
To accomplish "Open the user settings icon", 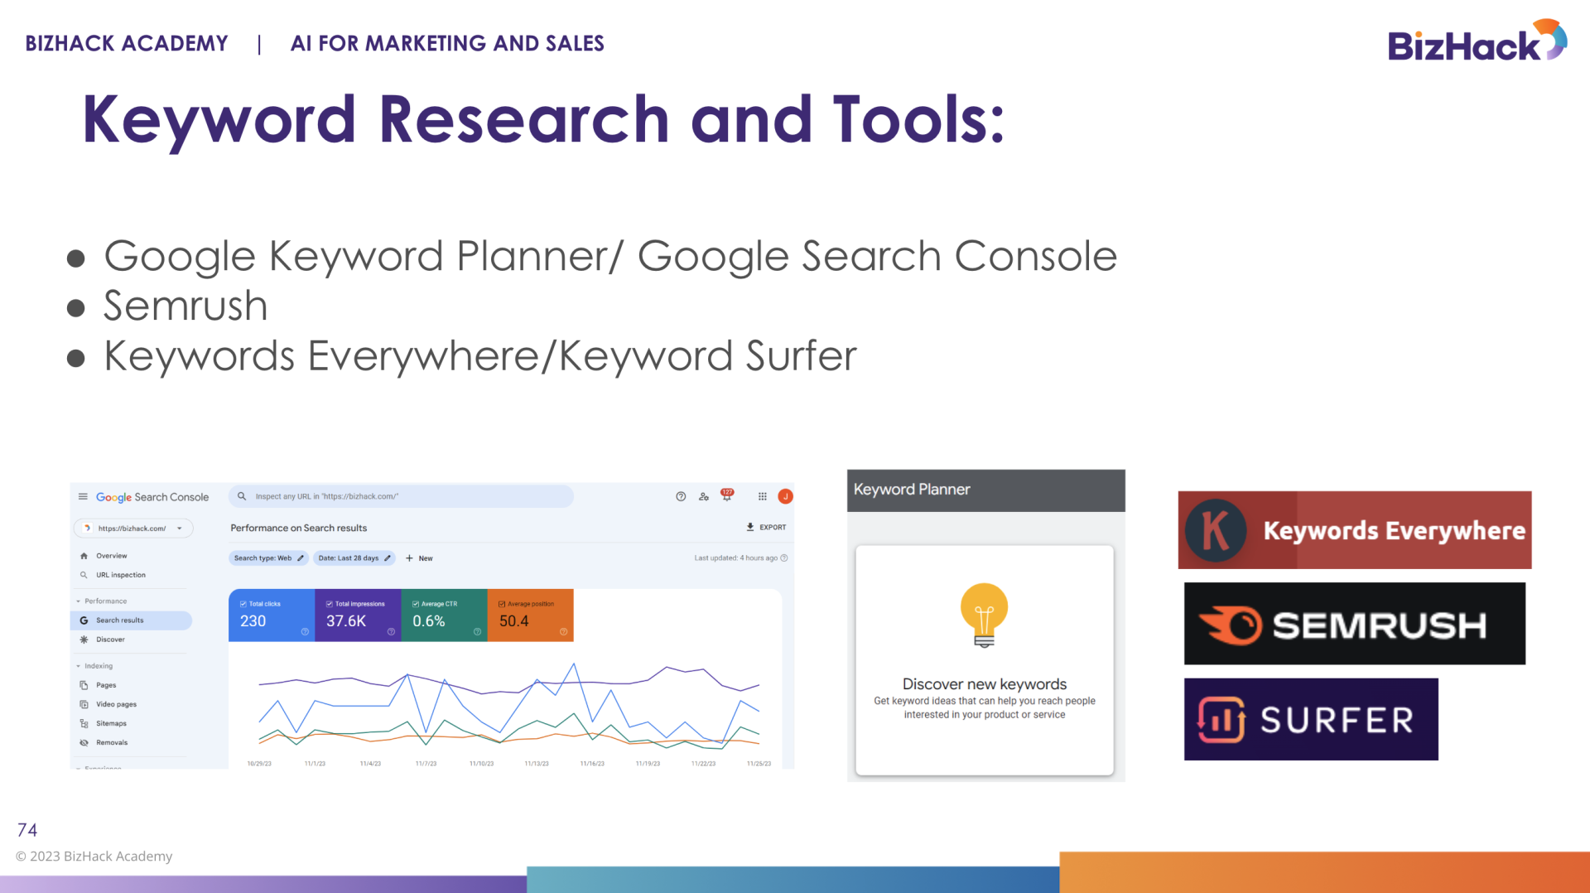I will 704,497.
